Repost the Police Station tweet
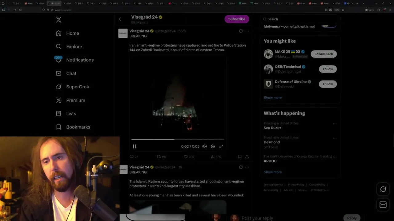Screen dimensions: 394x221 tap(161, 157)
